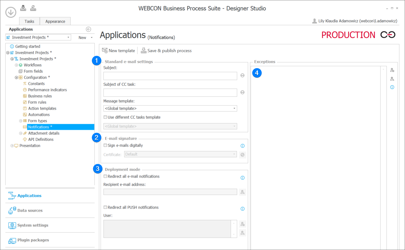Click the Data sources section icon
The height and width of the screenshot is (250, 405).
(x=12, y=211)
